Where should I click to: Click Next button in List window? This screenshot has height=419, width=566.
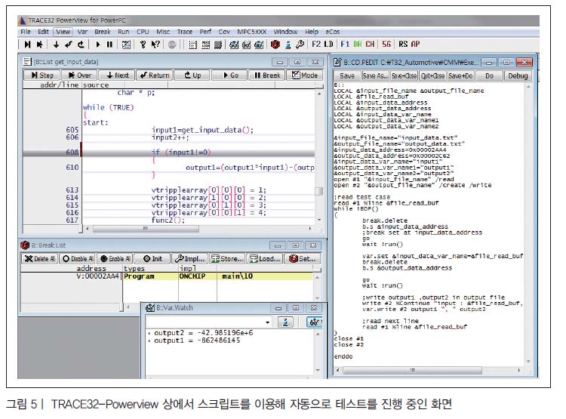pos(117,75)
